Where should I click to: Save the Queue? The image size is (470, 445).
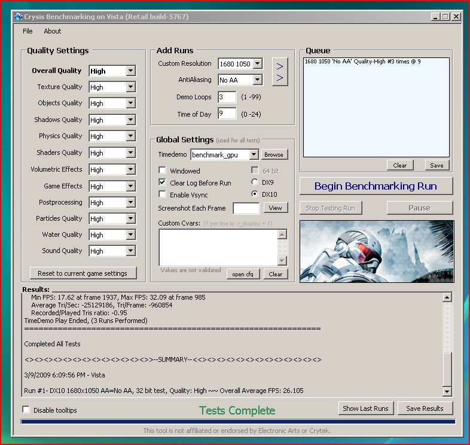pyautogui.click(x=437, y=165)
